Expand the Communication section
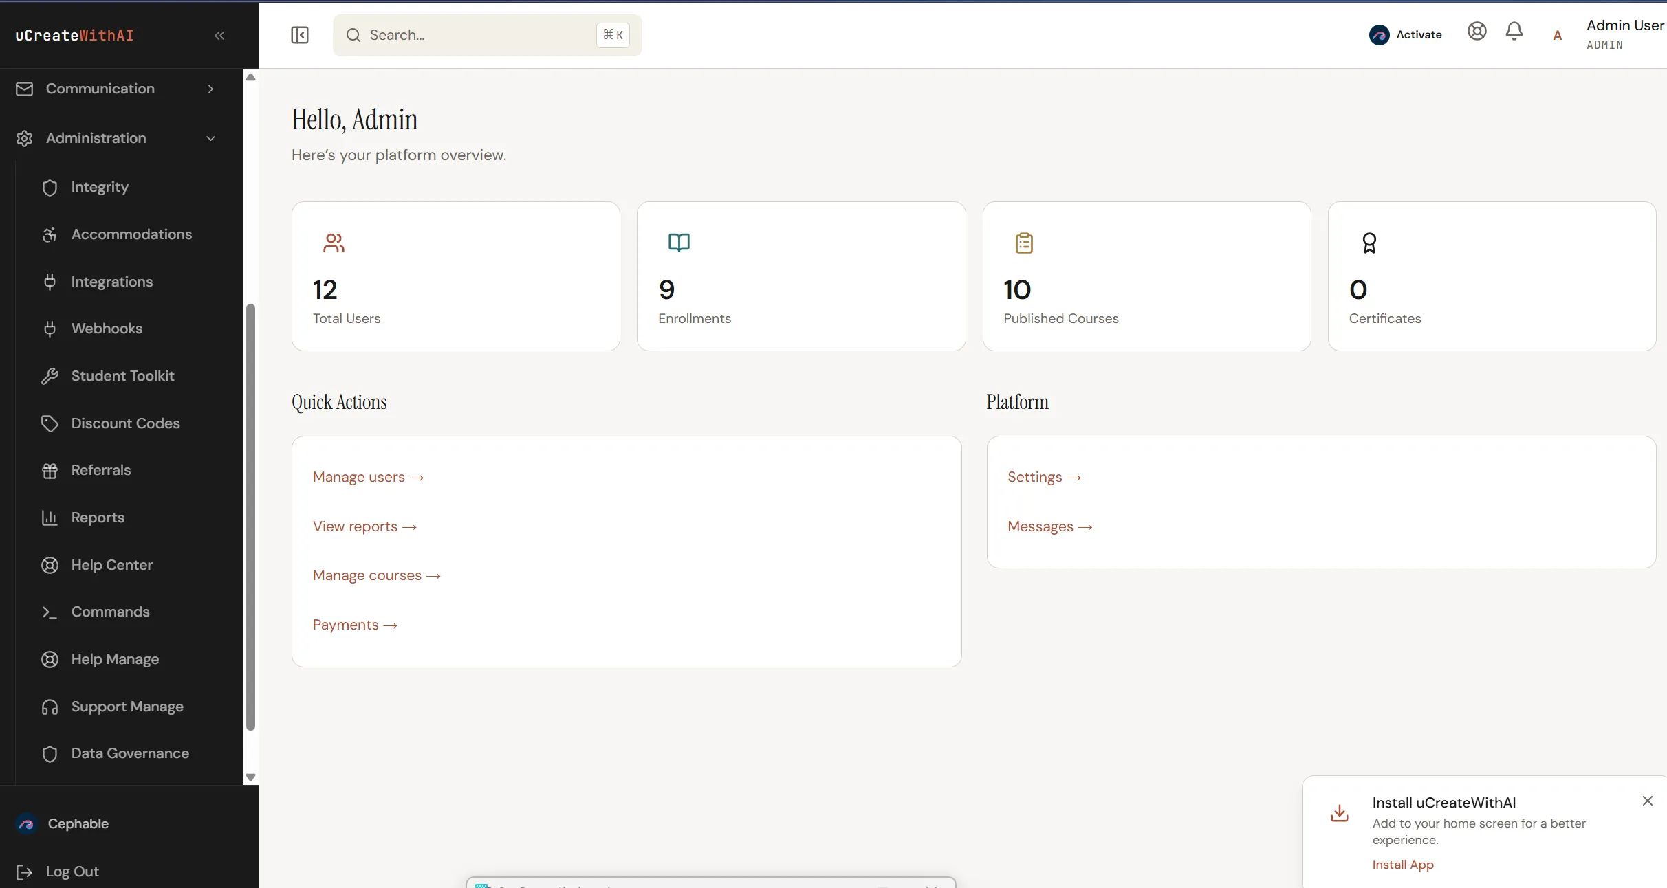 (100, 88)
